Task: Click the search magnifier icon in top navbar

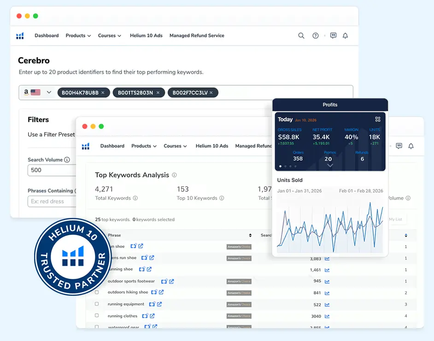Action: coord(301,35)
